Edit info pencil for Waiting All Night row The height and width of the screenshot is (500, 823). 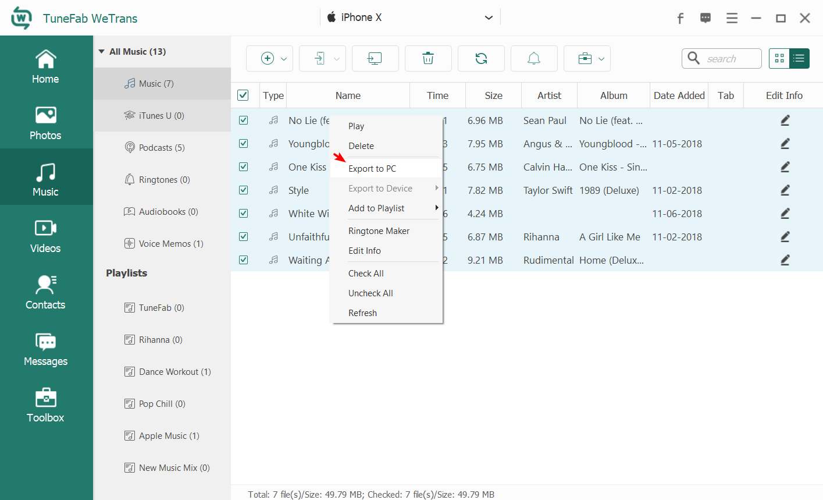785,260
